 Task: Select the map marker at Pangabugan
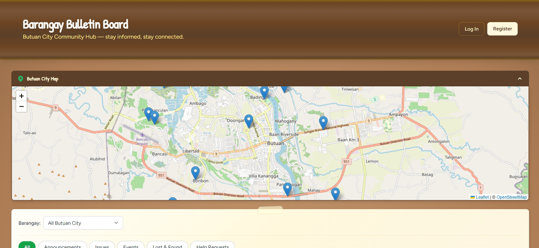point(287,189)
